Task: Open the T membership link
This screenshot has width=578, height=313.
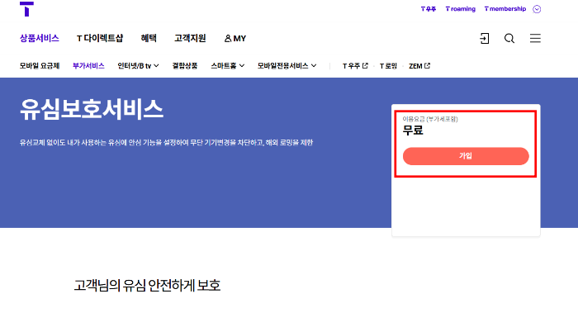Action: (505, 9)
